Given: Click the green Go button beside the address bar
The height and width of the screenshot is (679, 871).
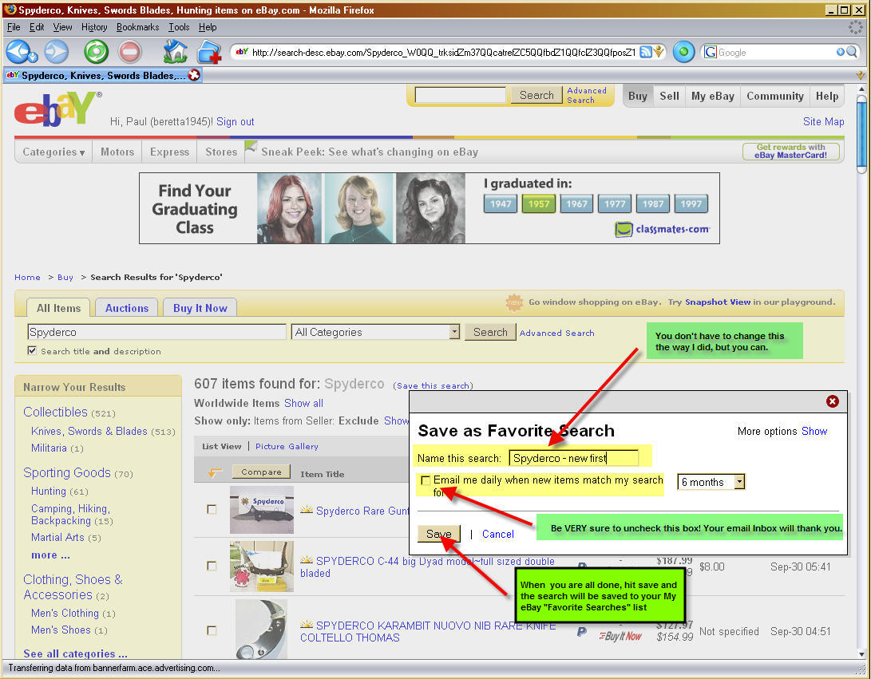Looking at the screenshot, I should (x=683, y=52).
